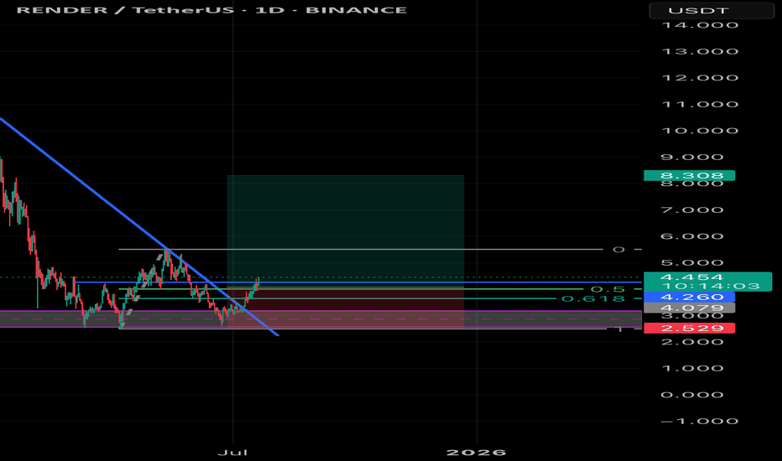782x461 pixels.
Task: Click the 6.000 price axis label
Action: (x=691, y=236)
